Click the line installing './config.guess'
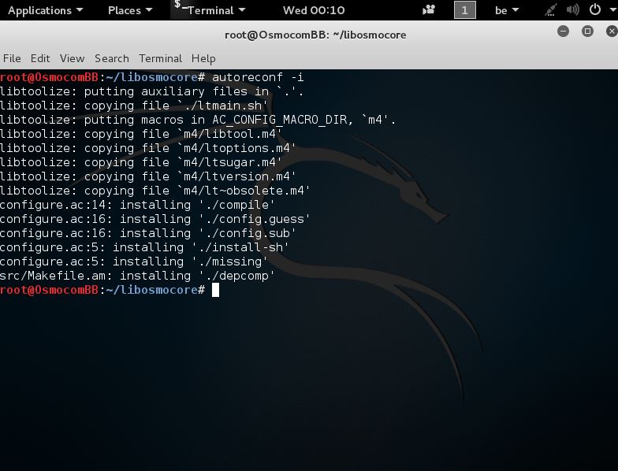The width and height of the screenshot is (618, 471). pos(155,219)
